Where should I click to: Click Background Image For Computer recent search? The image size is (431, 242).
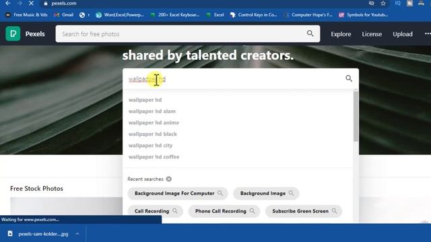[x=178, y=193]
